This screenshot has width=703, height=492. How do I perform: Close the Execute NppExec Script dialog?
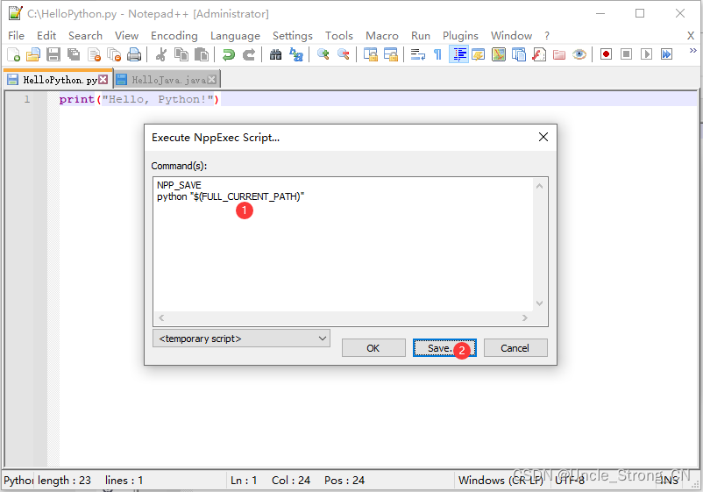coord(543,137)
